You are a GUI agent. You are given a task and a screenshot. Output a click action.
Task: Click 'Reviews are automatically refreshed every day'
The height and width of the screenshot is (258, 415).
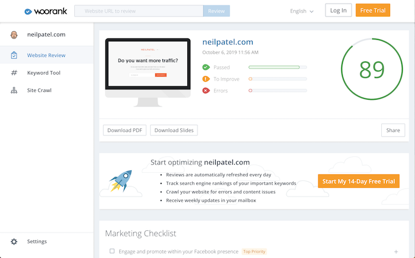click(219, 175)
